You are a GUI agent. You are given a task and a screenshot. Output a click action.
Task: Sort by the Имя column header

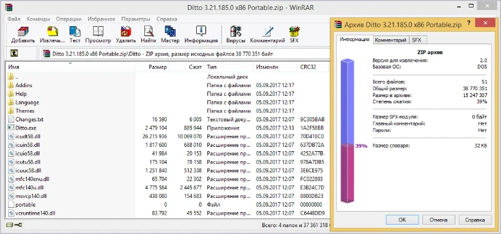[x=71, y=67]
